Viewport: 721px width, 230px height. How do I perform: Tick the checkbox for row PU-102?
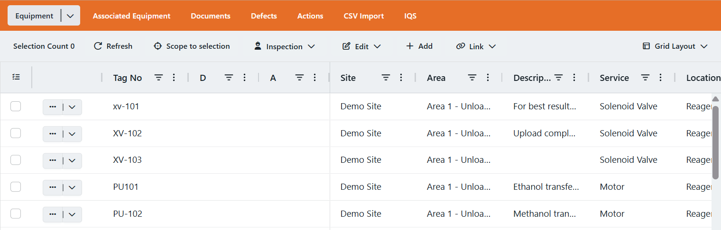[x=16, y=214]
